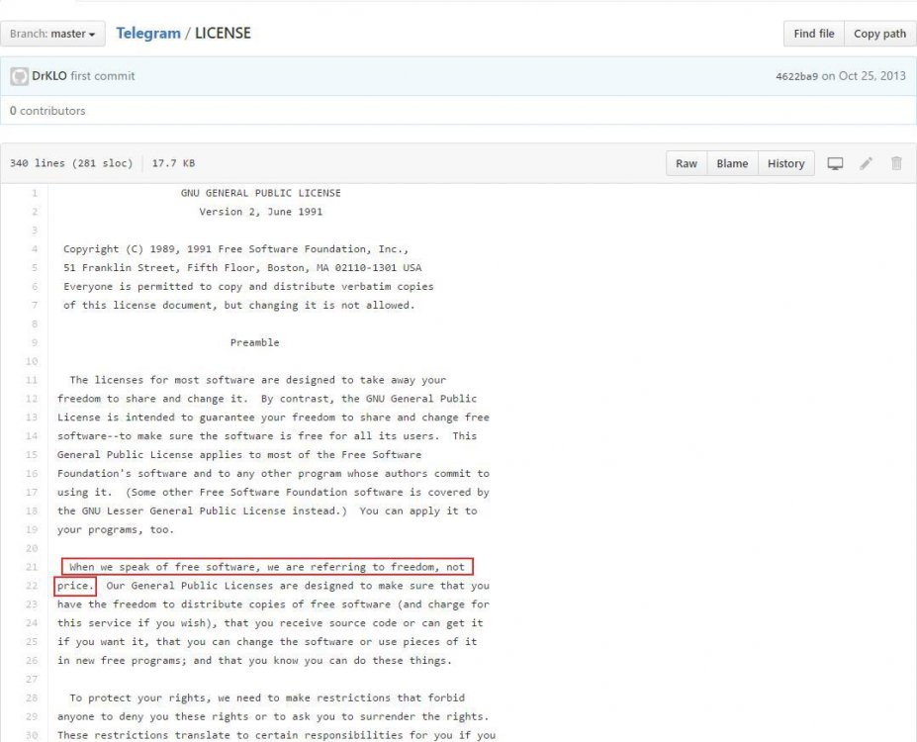Open the Blame view
The width and height of the screenshot is (917, 742).
pyautogui.click(x=732, y=163)
